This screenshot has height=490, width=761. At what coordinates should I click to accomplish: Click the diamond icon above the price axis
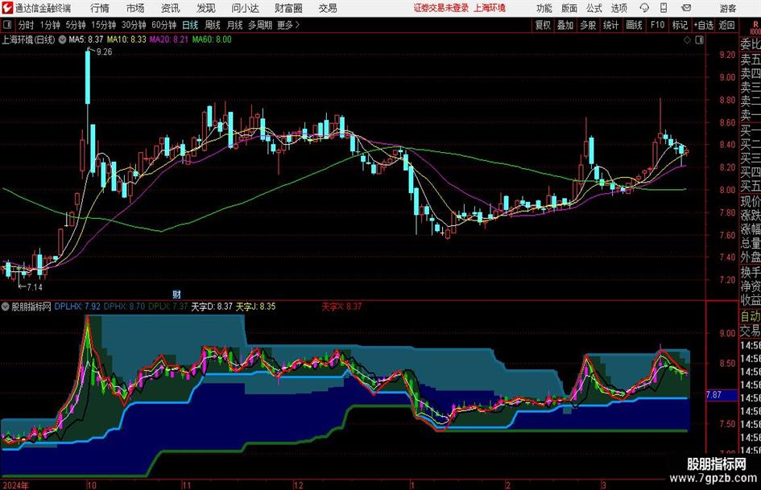click(x=687, y=40)
